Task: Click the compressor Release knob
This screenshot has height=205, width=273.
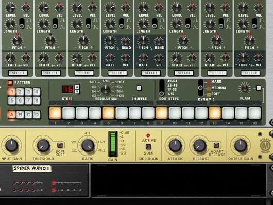Action: point(200,145)
